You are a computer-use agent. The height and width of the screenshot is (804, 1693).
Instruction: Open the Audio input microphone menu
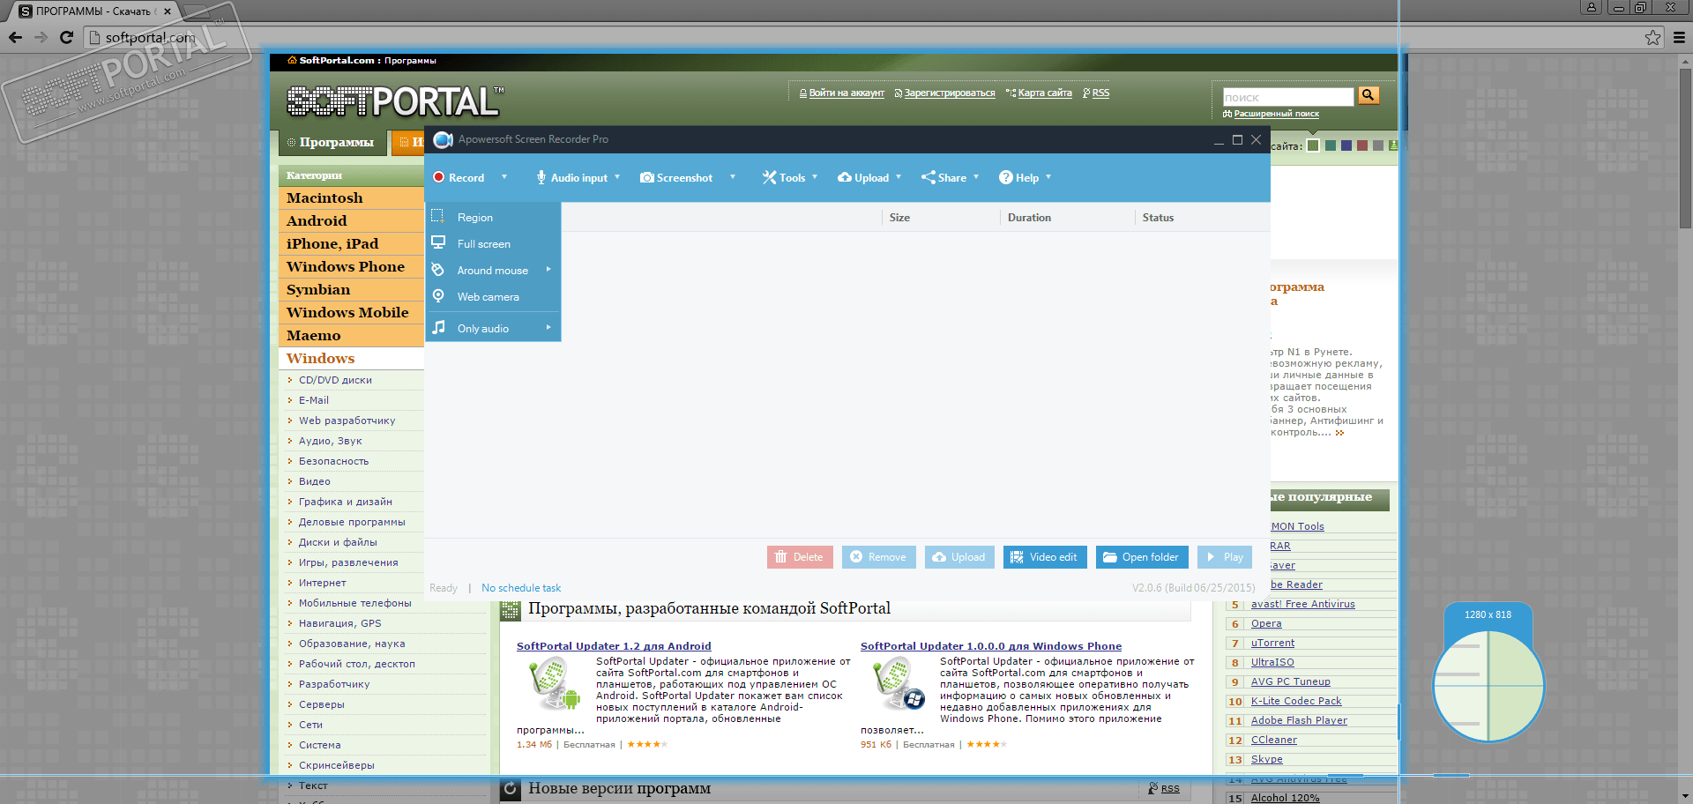[541, 177]
